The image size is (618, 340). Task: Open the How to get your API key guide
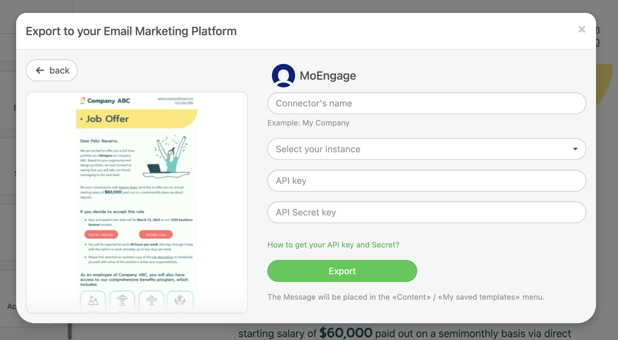pos(334,245)
